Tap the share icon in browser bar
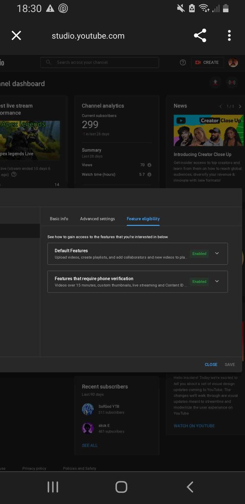 (x=200, y=36)
